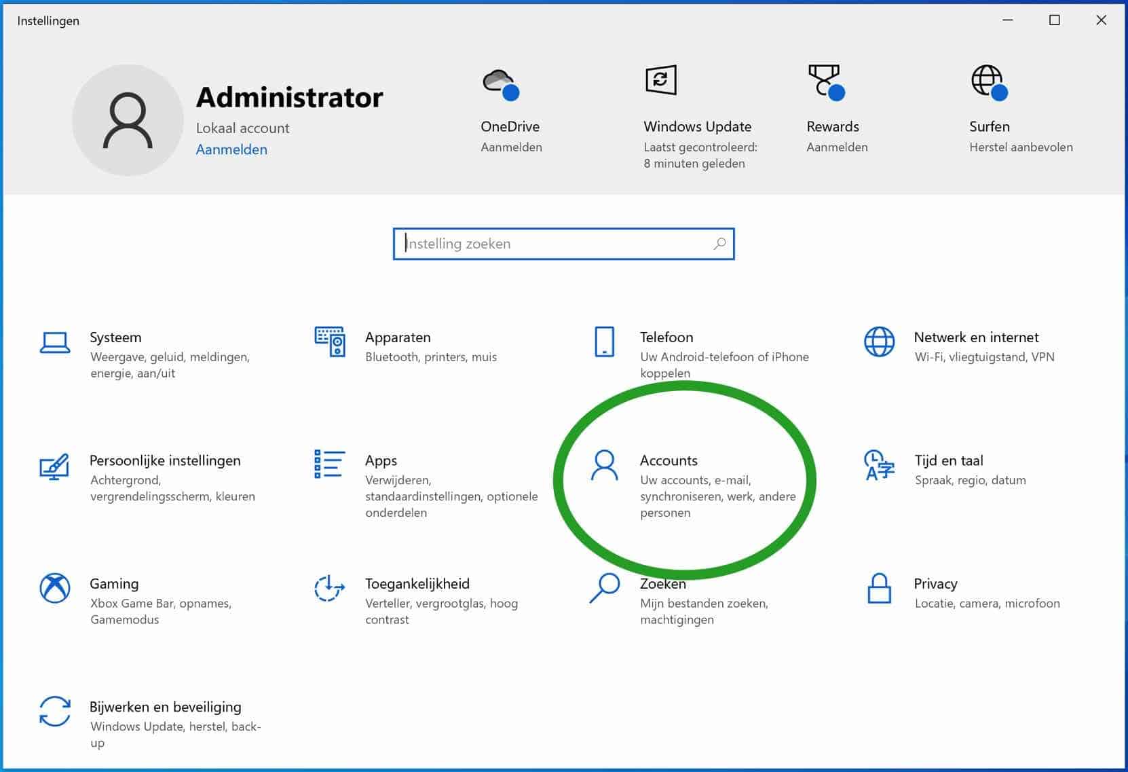Open Bijwerken en beveiliging title
The width and height of the screenshot is (1128, 772).
click(x=166, y=707)
